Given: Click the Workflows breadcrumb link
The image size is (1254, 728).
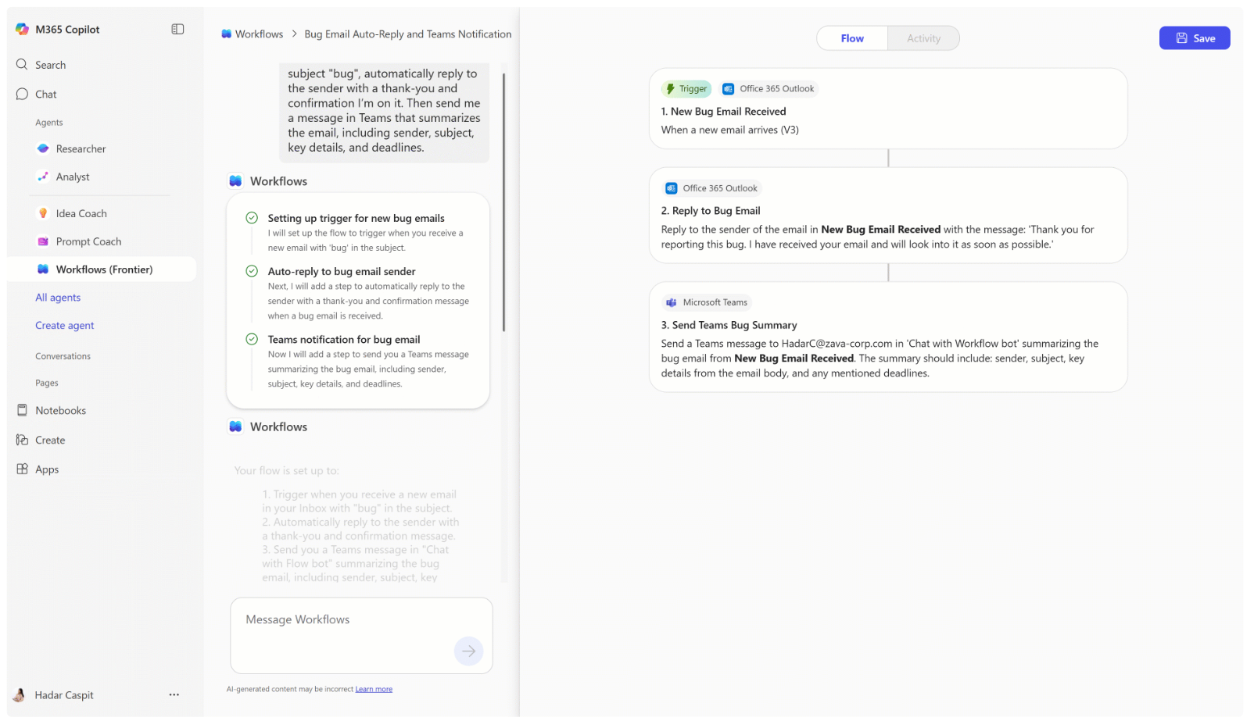Looking at the screenshot, I should click(260, 34).
